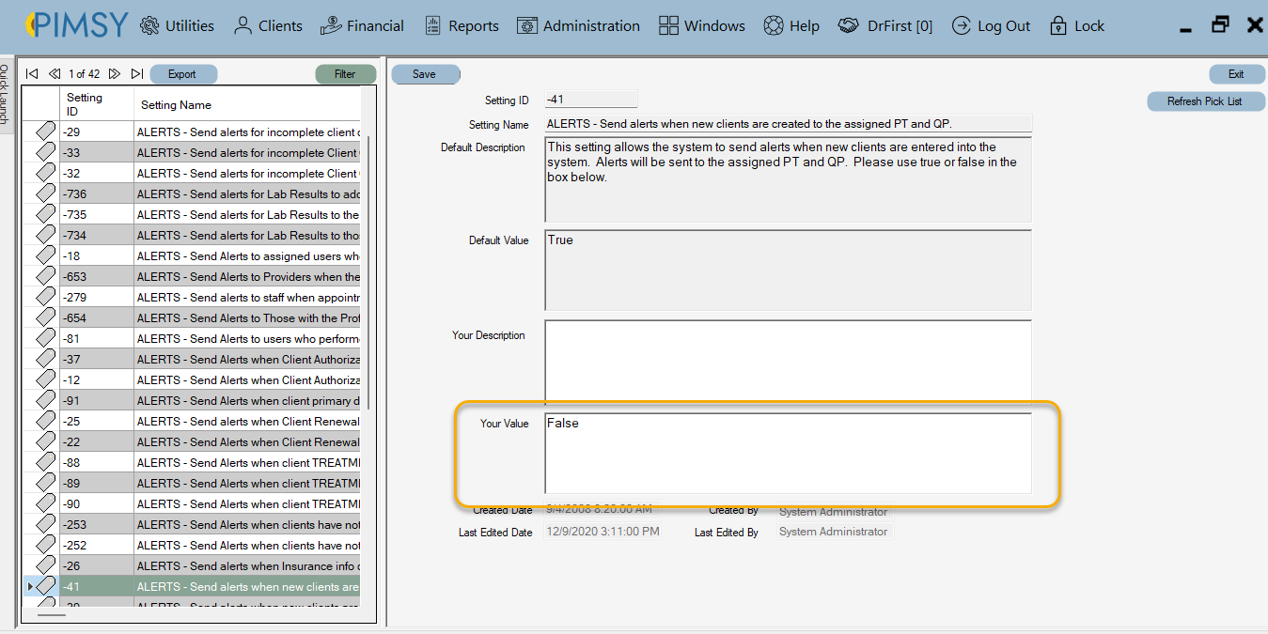The height and width of the screenshot is (634, 1268).
Task: Open Clients via the person icon
Action: tap(241, 25)
